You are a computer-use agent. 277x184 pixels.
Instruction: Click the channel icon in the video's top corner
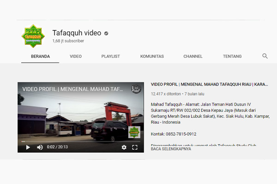click(136, 89)
